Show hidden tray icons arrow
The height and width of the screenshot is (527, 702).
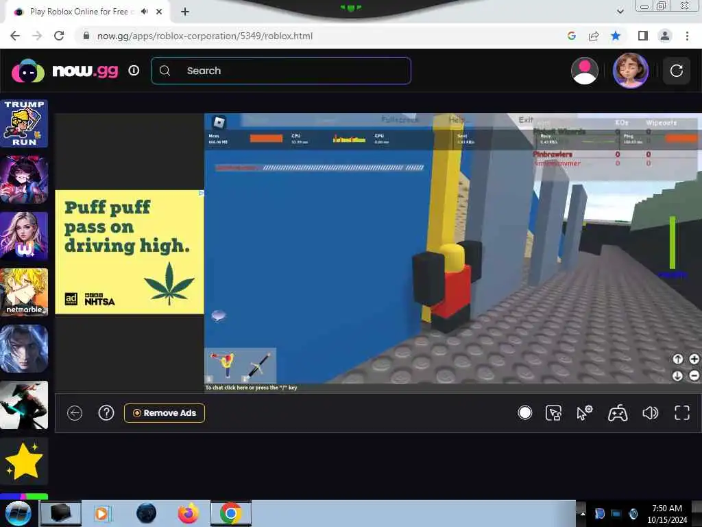click(583, 513)
